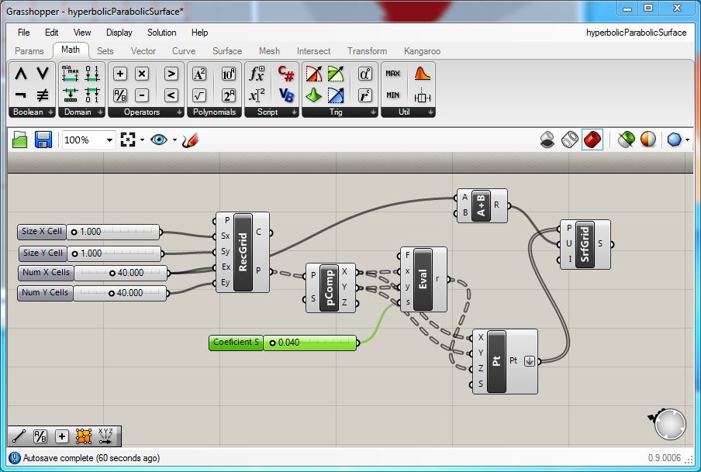This screenshot has width=701, height=472.
Task: Choose the Larger Than operator icon
Action: (171, 74)
